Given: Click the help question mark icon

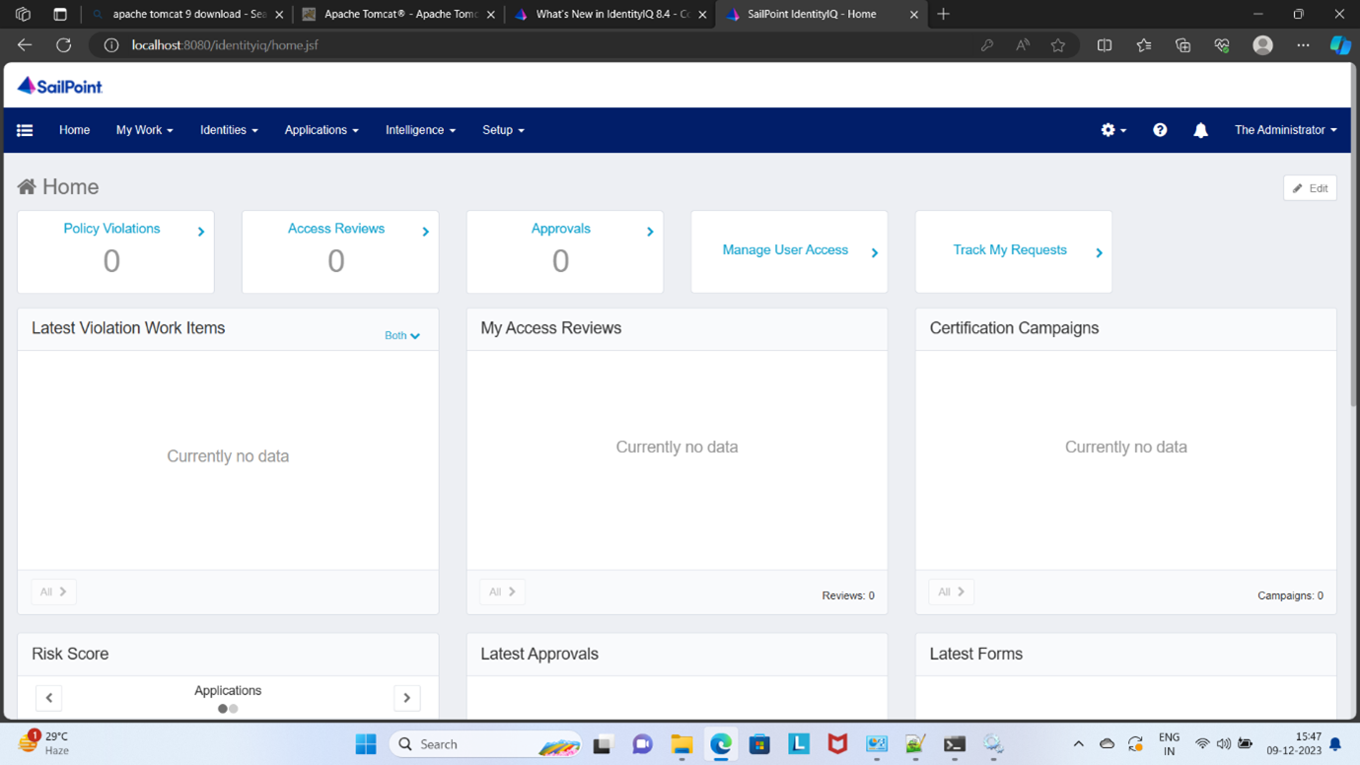Looking at the screenshot, I should (x=1160, y=129).
